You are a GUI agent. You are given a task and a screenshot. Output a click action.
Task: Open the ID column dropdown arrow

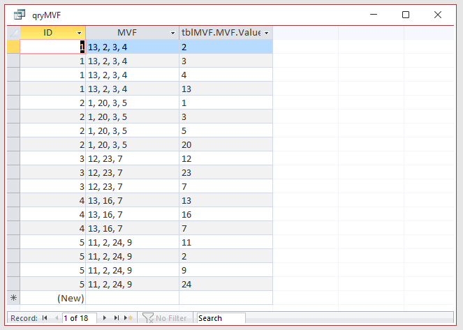(x=79, y=33)
